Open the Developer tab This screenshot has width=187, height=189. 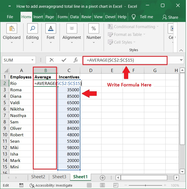[x=110, y=17]
